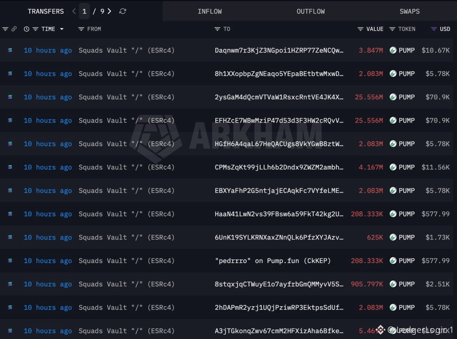This screenshot has width=457, height=339.
Task: Refresh the transfers list
Action: [x=122, y=11]
